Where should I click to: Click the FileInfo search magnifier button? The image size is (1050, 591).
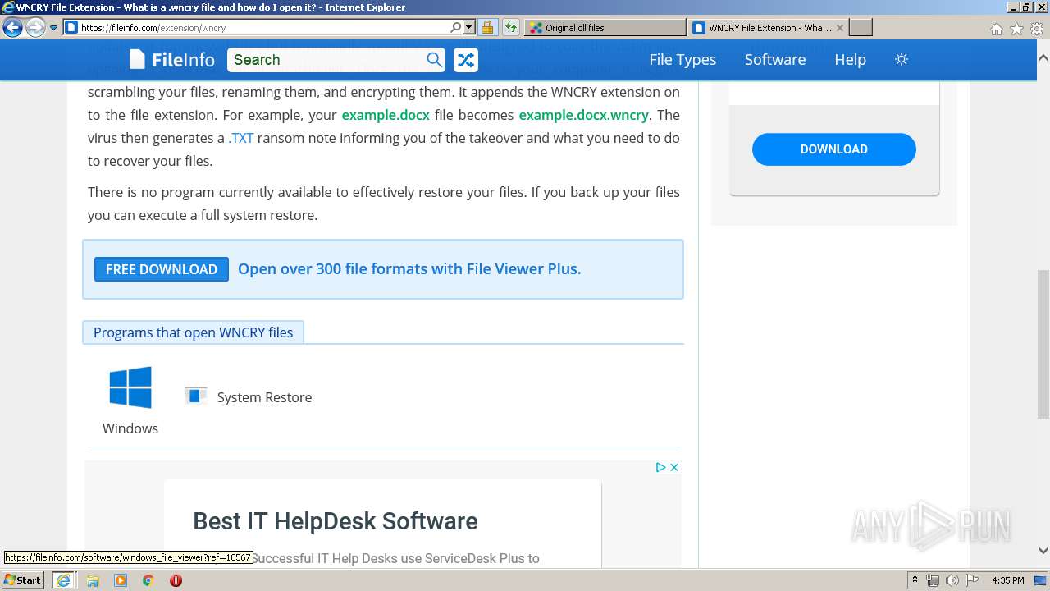click(434, 59)
